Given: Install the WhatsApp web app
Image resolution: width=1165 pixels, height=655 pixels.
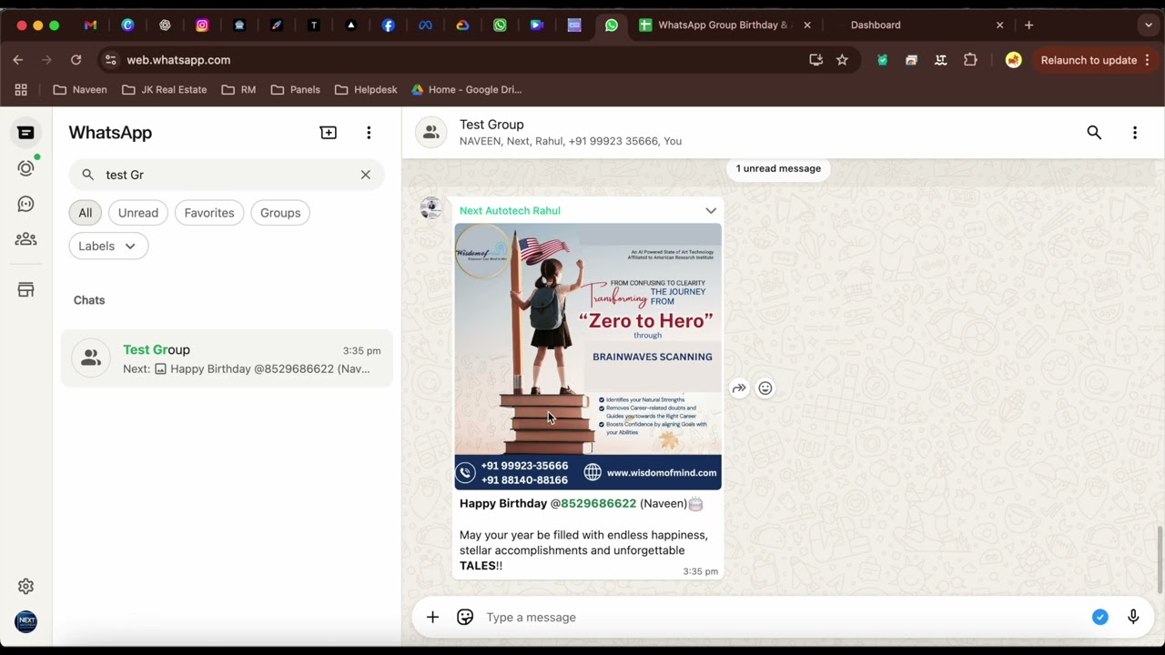Looking at the screenshot, I should 815,60.
